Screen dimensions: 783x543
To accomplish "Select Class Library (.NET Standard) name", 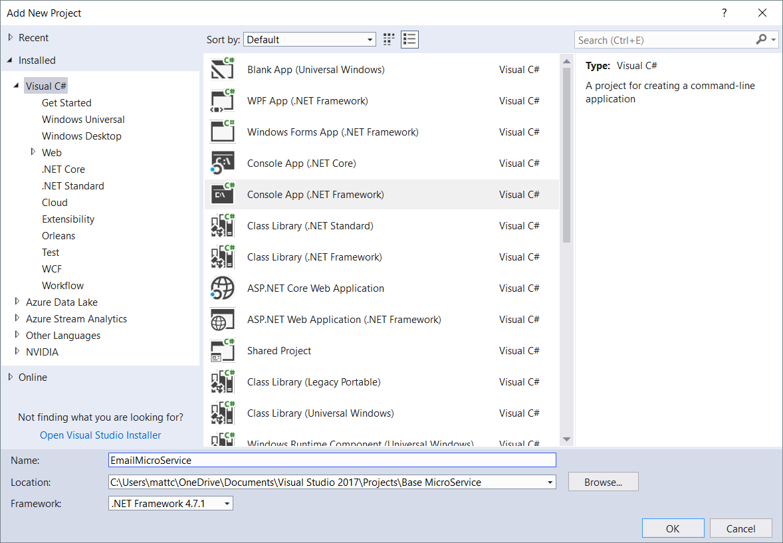I will pyautogui.click(x=310, y=226).
